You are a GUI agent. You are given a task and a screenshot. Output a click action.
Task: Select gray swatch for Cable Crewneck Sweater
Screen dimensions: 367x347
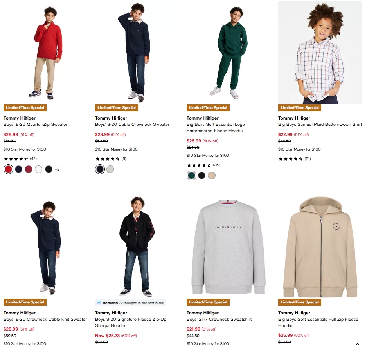110,169
